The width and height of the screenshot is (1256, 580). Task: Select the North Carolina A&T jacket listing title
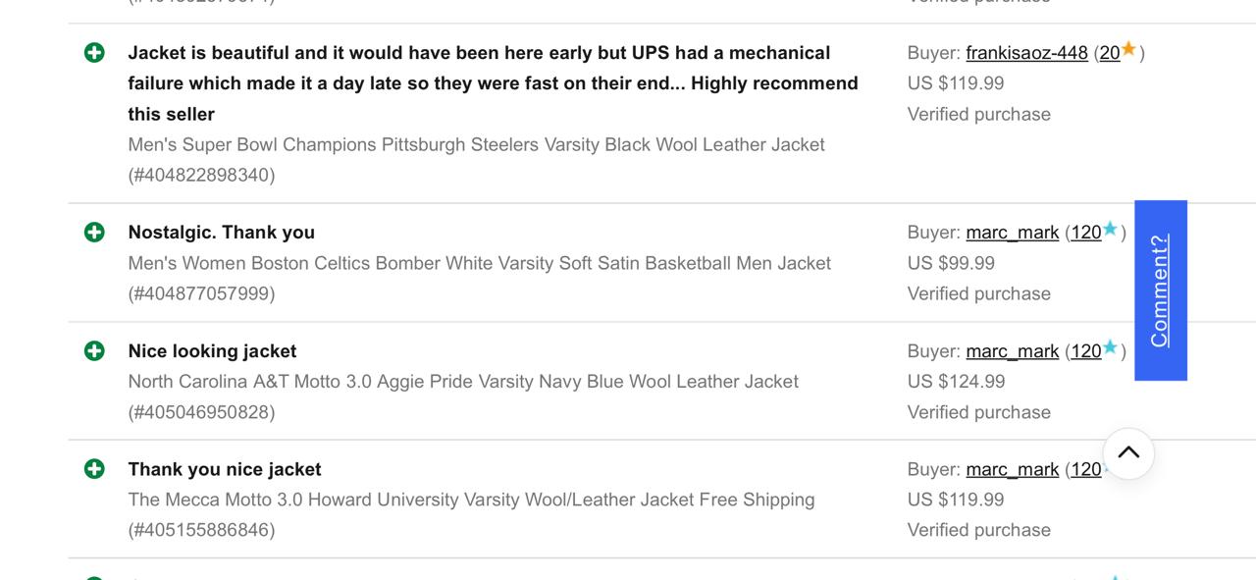point(462,381)
